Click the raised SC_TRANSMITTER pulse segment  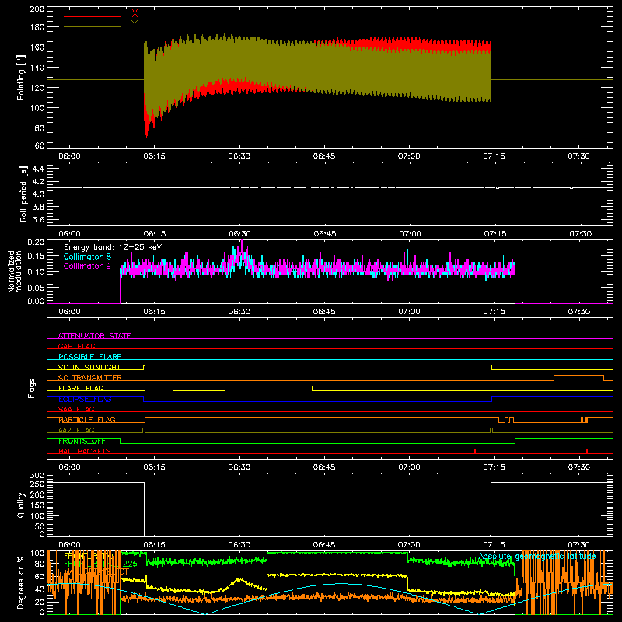click(x=578, y=376)
